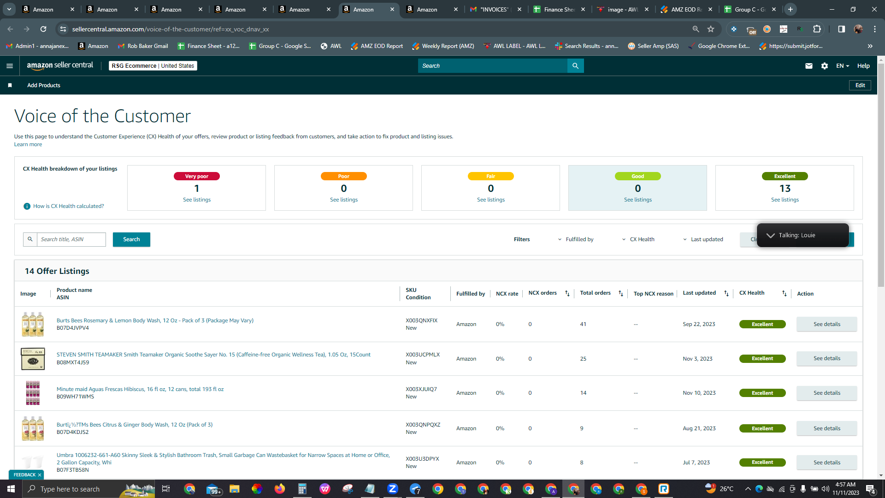Show hidden system tray icons

(x=748, y=489)
